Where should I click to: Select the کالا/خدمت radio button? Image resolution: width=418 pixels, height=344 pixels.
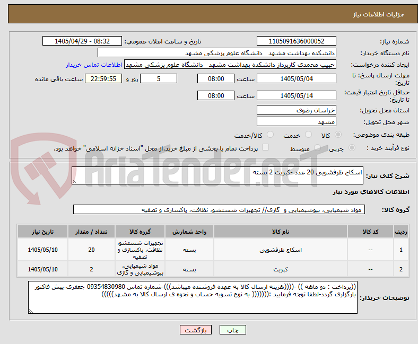(x=271, y=135)
